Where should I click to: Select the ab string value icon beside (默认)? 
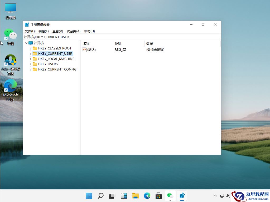(84, 49)
